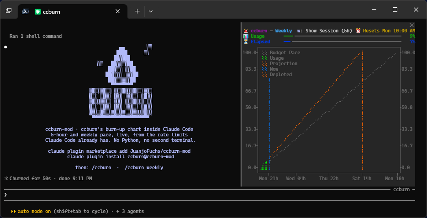Click the green ccburn tab icon

[x=38, y=11]
